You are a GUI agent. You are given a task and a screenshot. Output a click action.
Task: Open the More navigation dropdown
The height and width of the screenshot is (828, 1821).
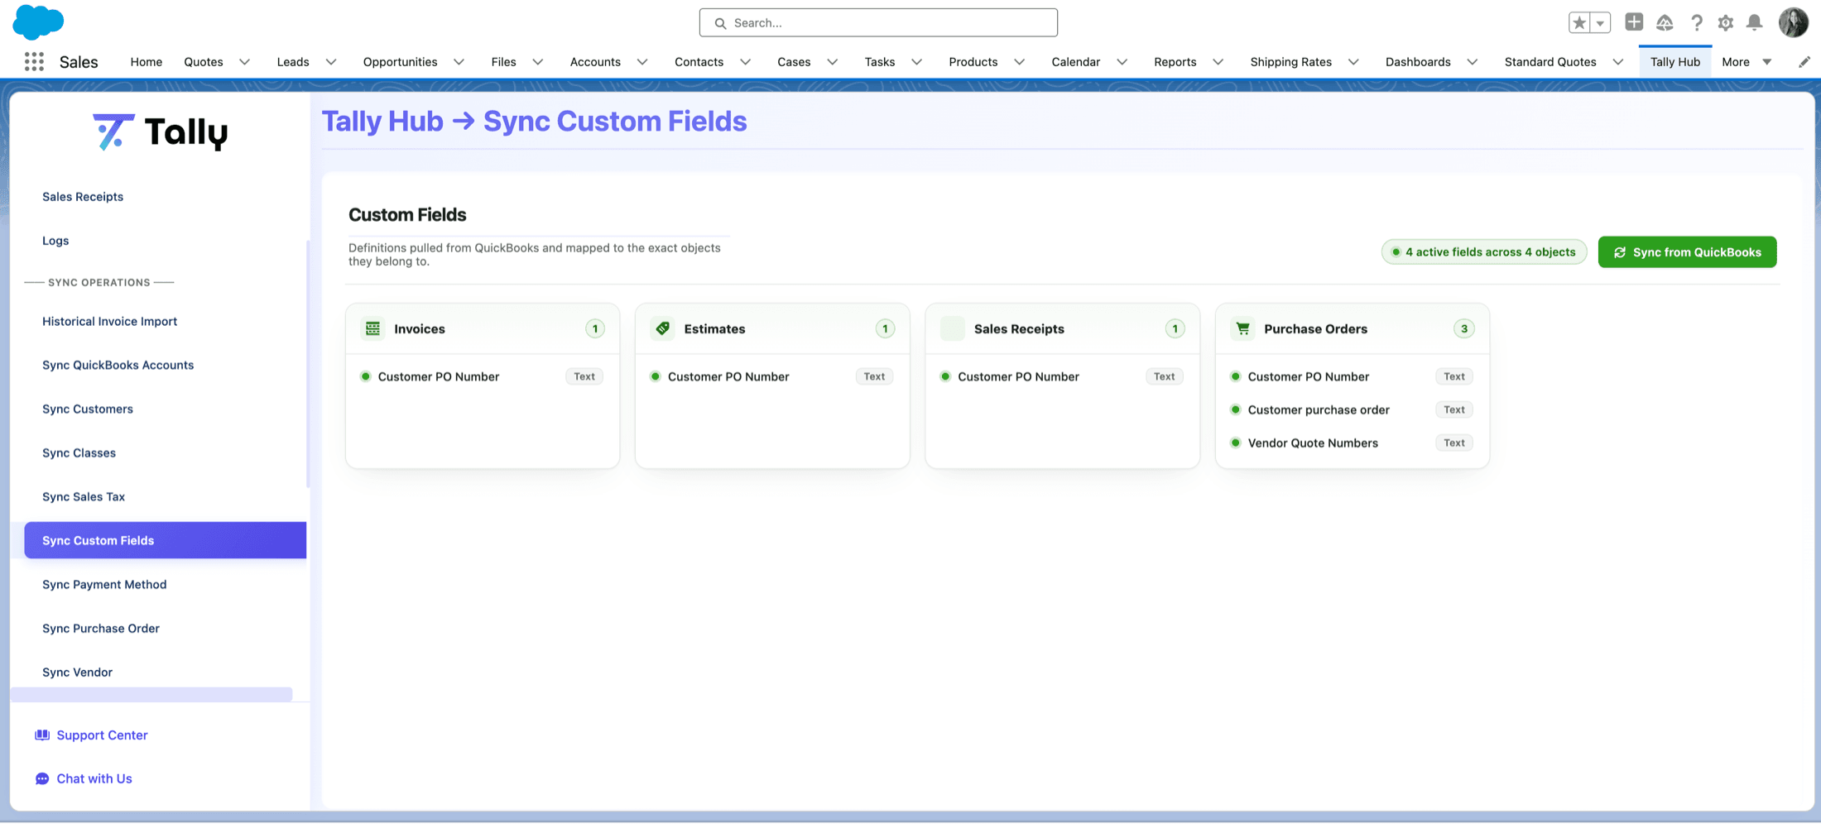click(1747, 62)
